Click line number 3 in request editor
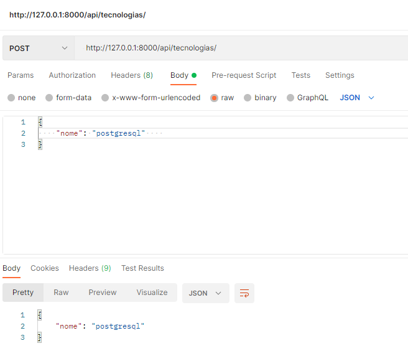Viewport: 408px width, 356px height. [x=23, y=144]
